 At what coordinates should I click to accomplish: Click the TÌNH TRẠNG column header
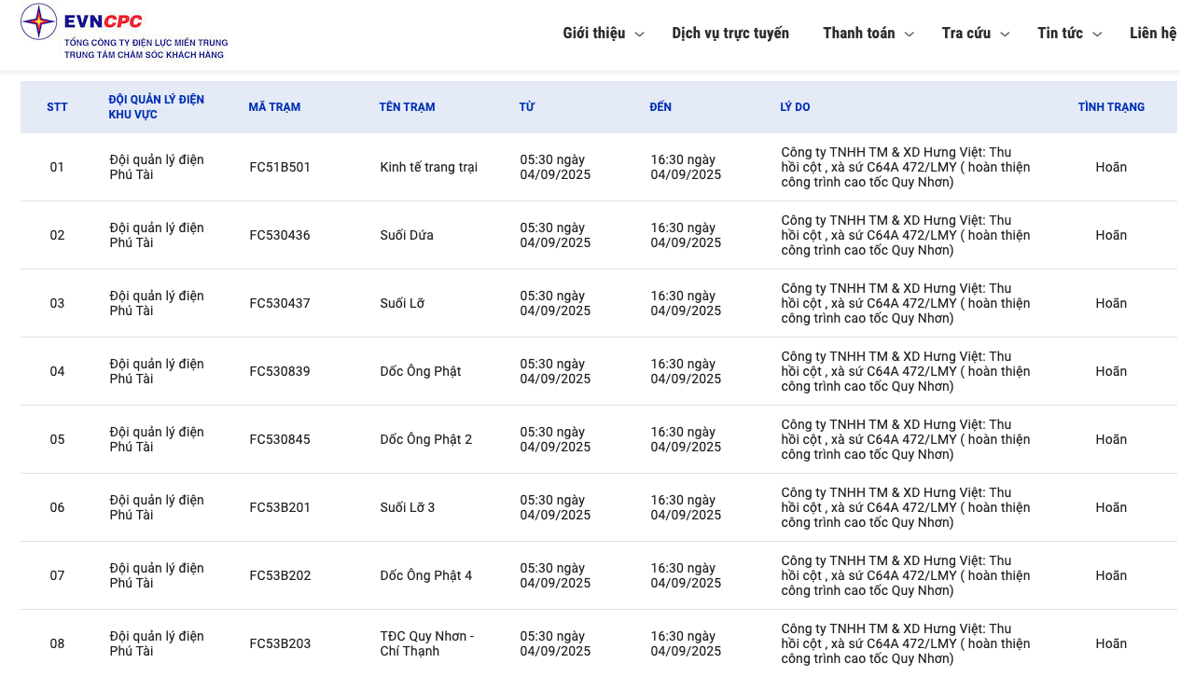[x=1111, y=107]
